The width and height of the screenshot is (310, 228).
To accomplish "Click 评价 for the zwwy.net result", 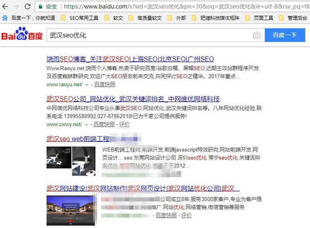I will tap(125, 124).
